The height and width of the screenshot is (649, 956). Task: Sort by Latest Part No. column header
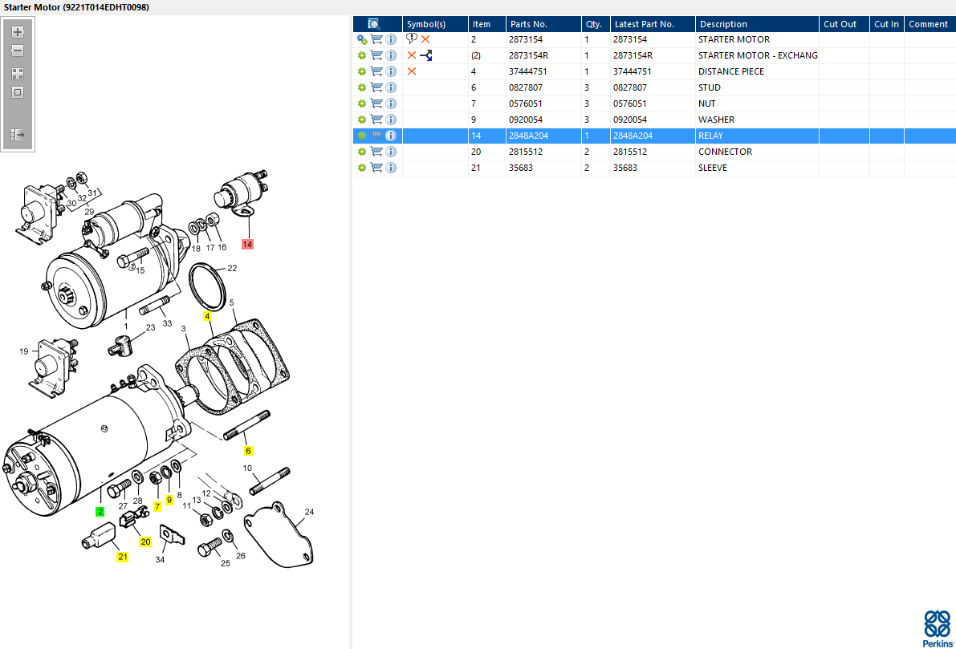click(x=653, y=24)
